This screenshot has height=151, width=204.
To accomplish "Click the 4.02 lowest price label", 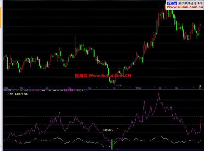I will click(x=119, y=85).
